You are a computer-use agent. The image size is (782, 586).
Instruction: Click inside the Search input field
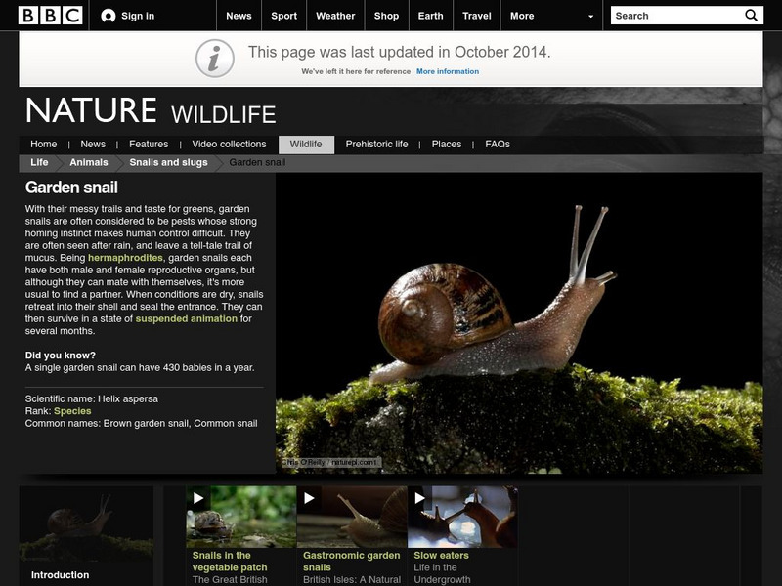click(x=674, y=15)
